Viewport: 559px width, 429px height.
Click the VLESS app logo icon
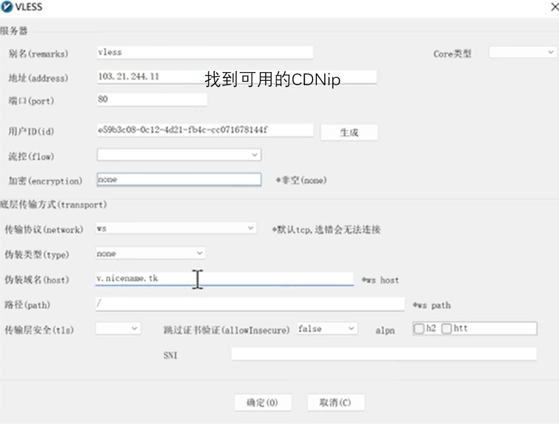[x=7, y=7]
